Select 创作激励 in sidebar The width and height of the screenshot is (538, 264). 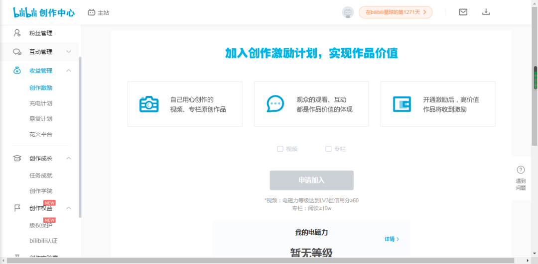pyautogui.click(x=41, y=88)
